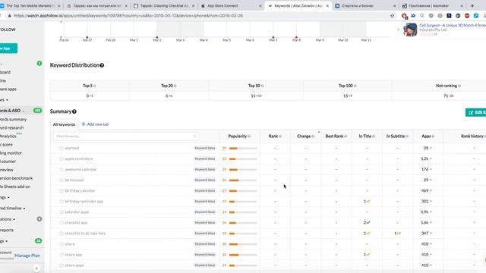Collapse sidebar with arrow button
486x273 pixels.
click(x=36, y=268)
